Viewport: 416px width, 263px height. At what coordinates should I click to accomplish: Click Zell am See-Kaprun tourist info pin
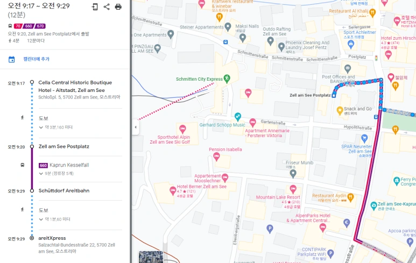tap(374, 205)
